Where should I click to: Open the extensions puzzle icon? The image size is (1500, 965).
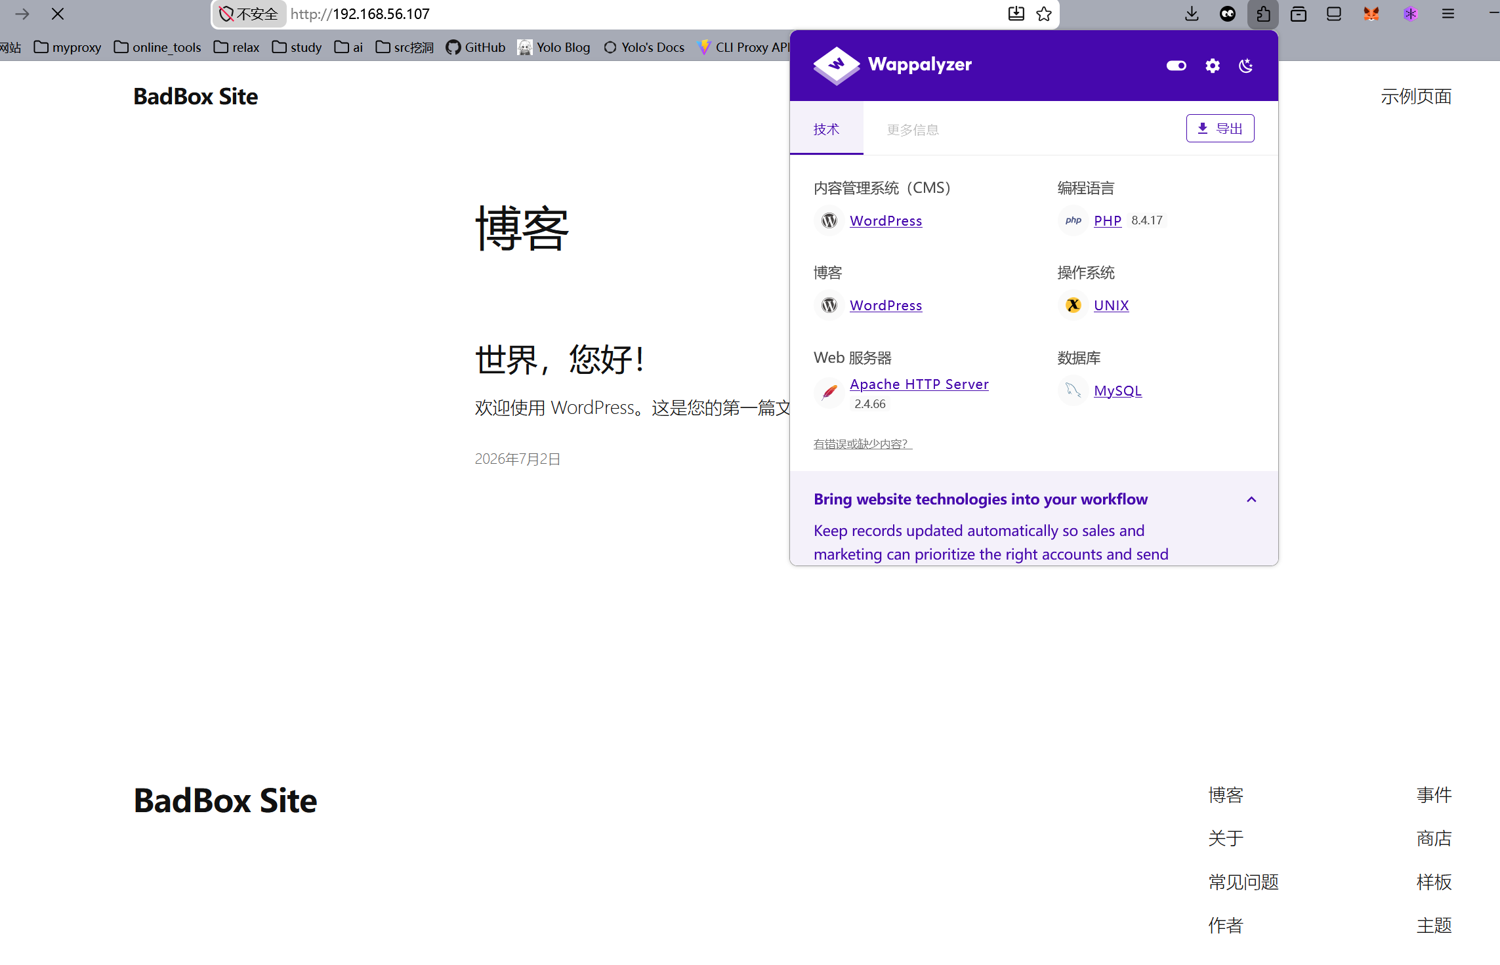pyautogui.click(x=1263, y=14)
